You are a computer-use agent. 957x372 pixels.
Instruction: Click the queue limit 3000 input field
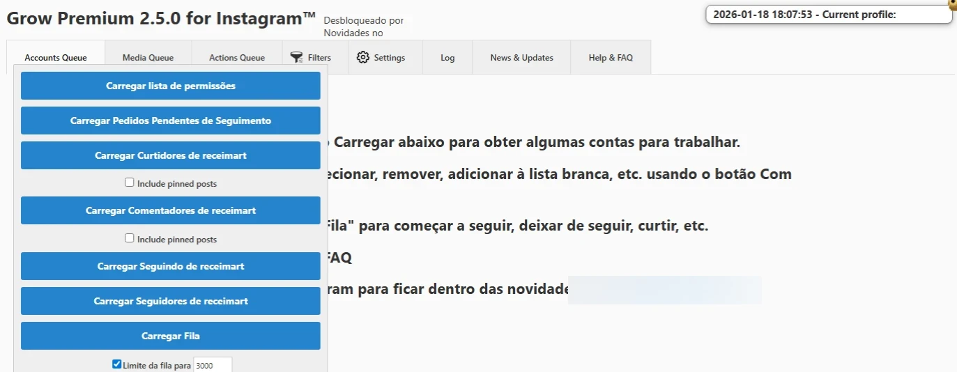(x=213, y=364)
